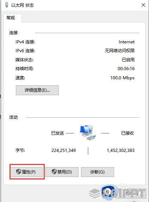Open 详细信息(E)... connection details
This screenshot has width=149, height=202.
(x=37, y=90)
